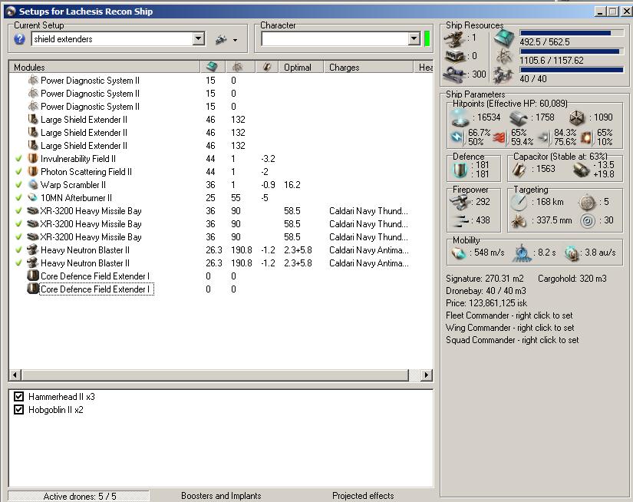
Task: Switch to the Boosters and Implants tab
Action: pos(221,496)
